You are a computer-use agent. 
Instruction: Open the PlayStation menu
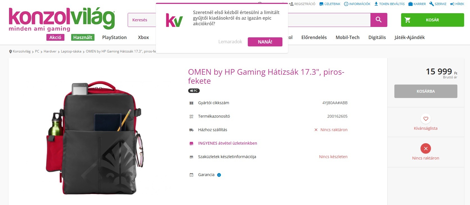[x=114, y=37]
